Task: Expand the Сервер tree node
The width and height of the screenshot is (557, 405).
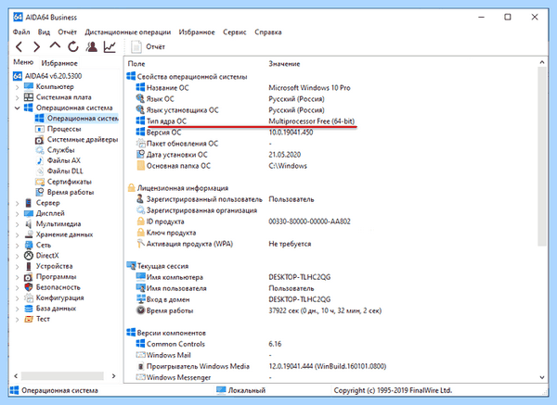Action: [17, 203]
